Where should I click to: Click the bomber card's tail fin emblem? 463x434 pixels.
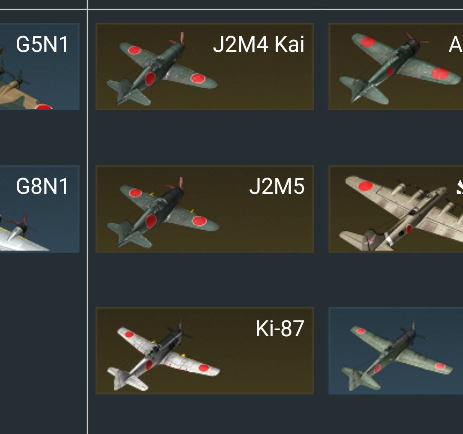click(x=369, y=240)
